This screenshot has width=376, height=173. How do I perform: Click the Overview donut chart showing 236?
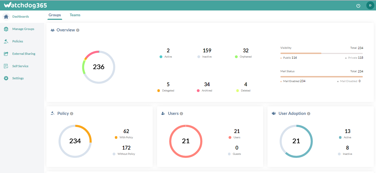pos(99,67)
